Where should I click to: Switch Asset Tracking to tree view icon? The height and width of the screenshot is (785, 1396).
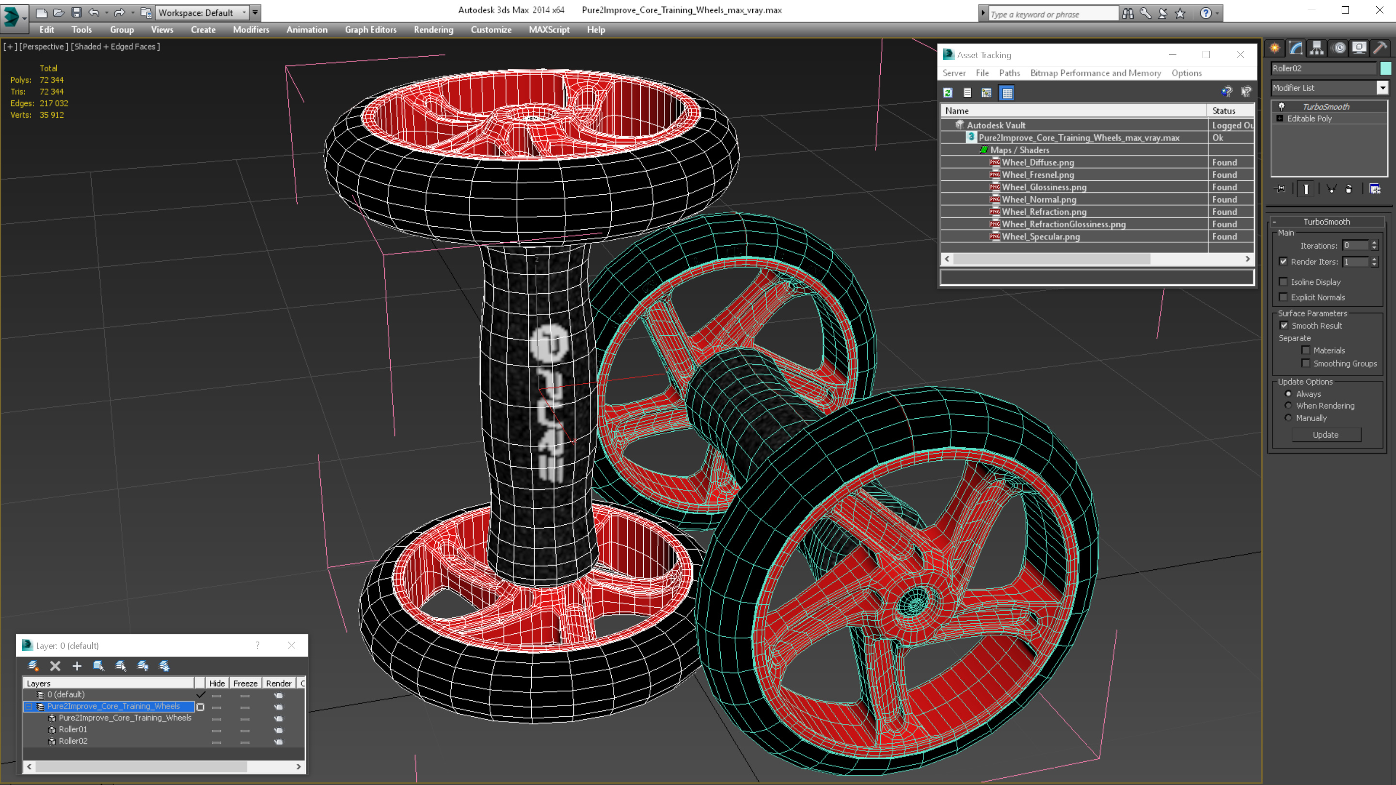[x=987, y=93]
